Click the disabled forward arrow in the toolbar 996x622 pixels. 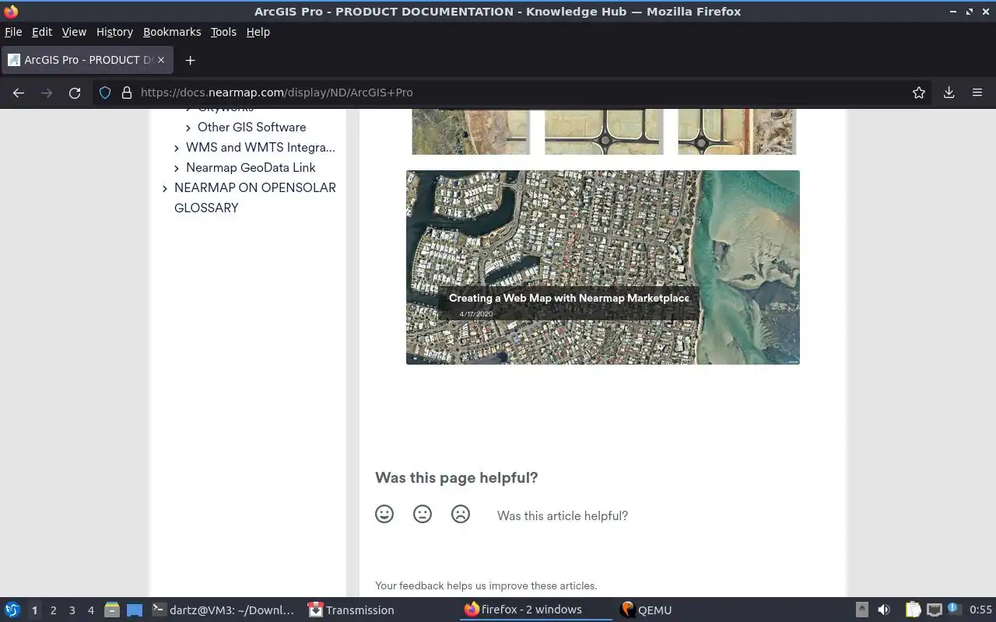coord(47,93)
